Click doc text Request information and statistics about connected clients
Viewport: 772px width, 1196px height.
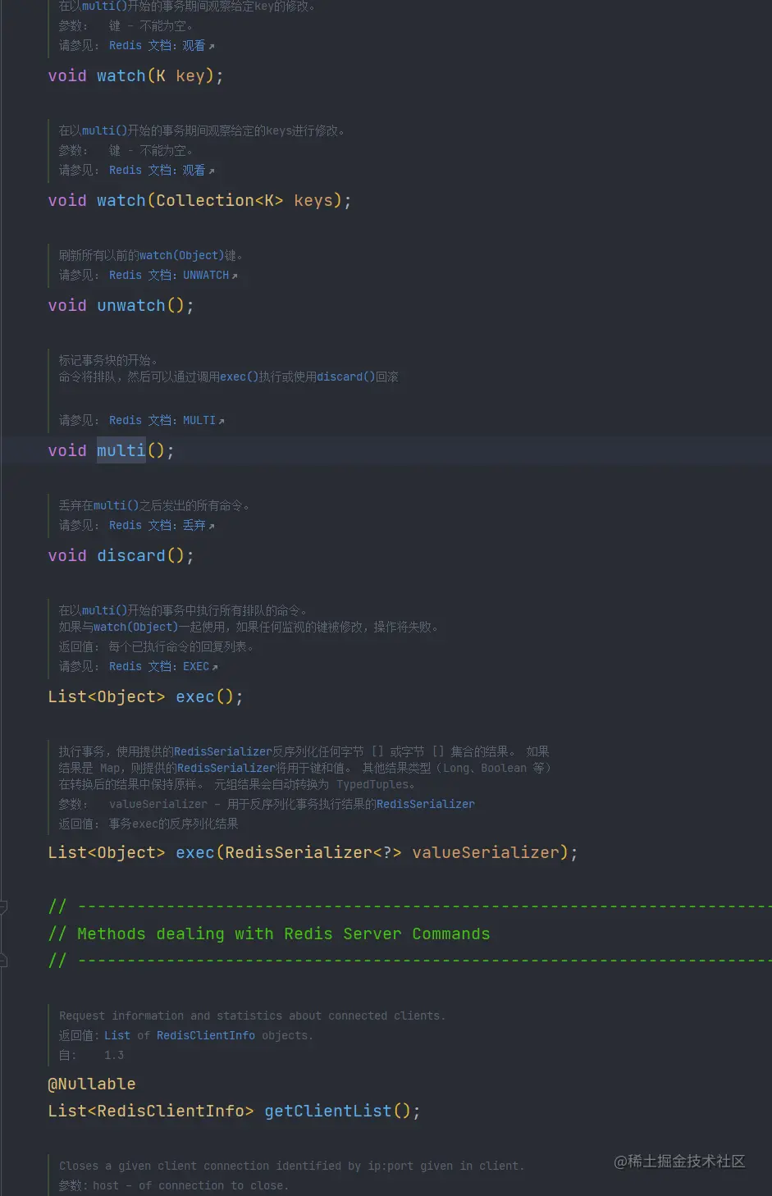point(253,1016)
